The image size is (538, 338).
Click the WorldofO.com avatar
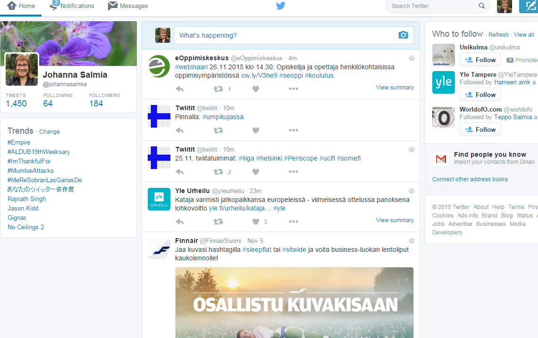tap(443, 117)
